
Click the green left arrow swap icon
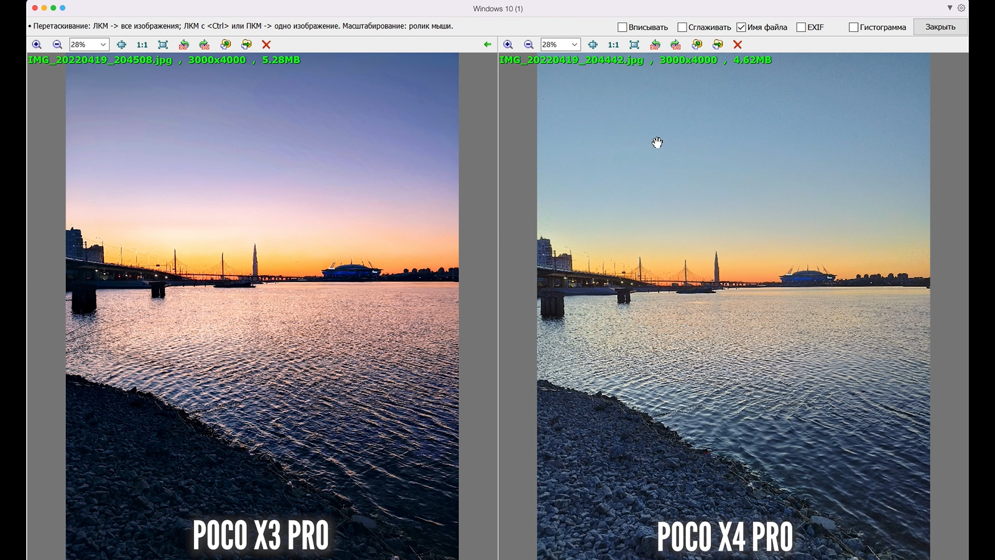[488, 45]
